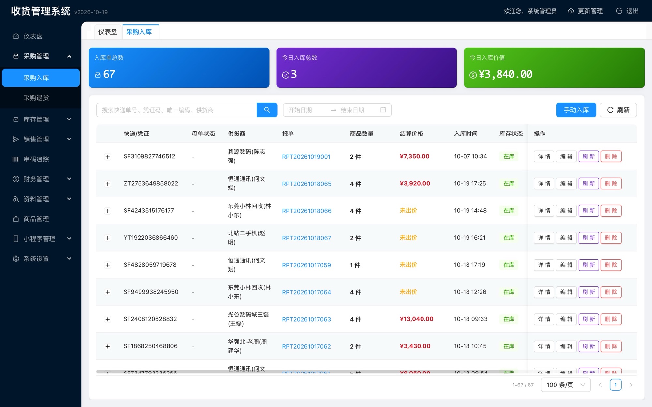Image resolution: width=652 pixels, height=407 pixels.
Task: Focus the 搜索快递单号 search field
Action: (x=177, y=110)
